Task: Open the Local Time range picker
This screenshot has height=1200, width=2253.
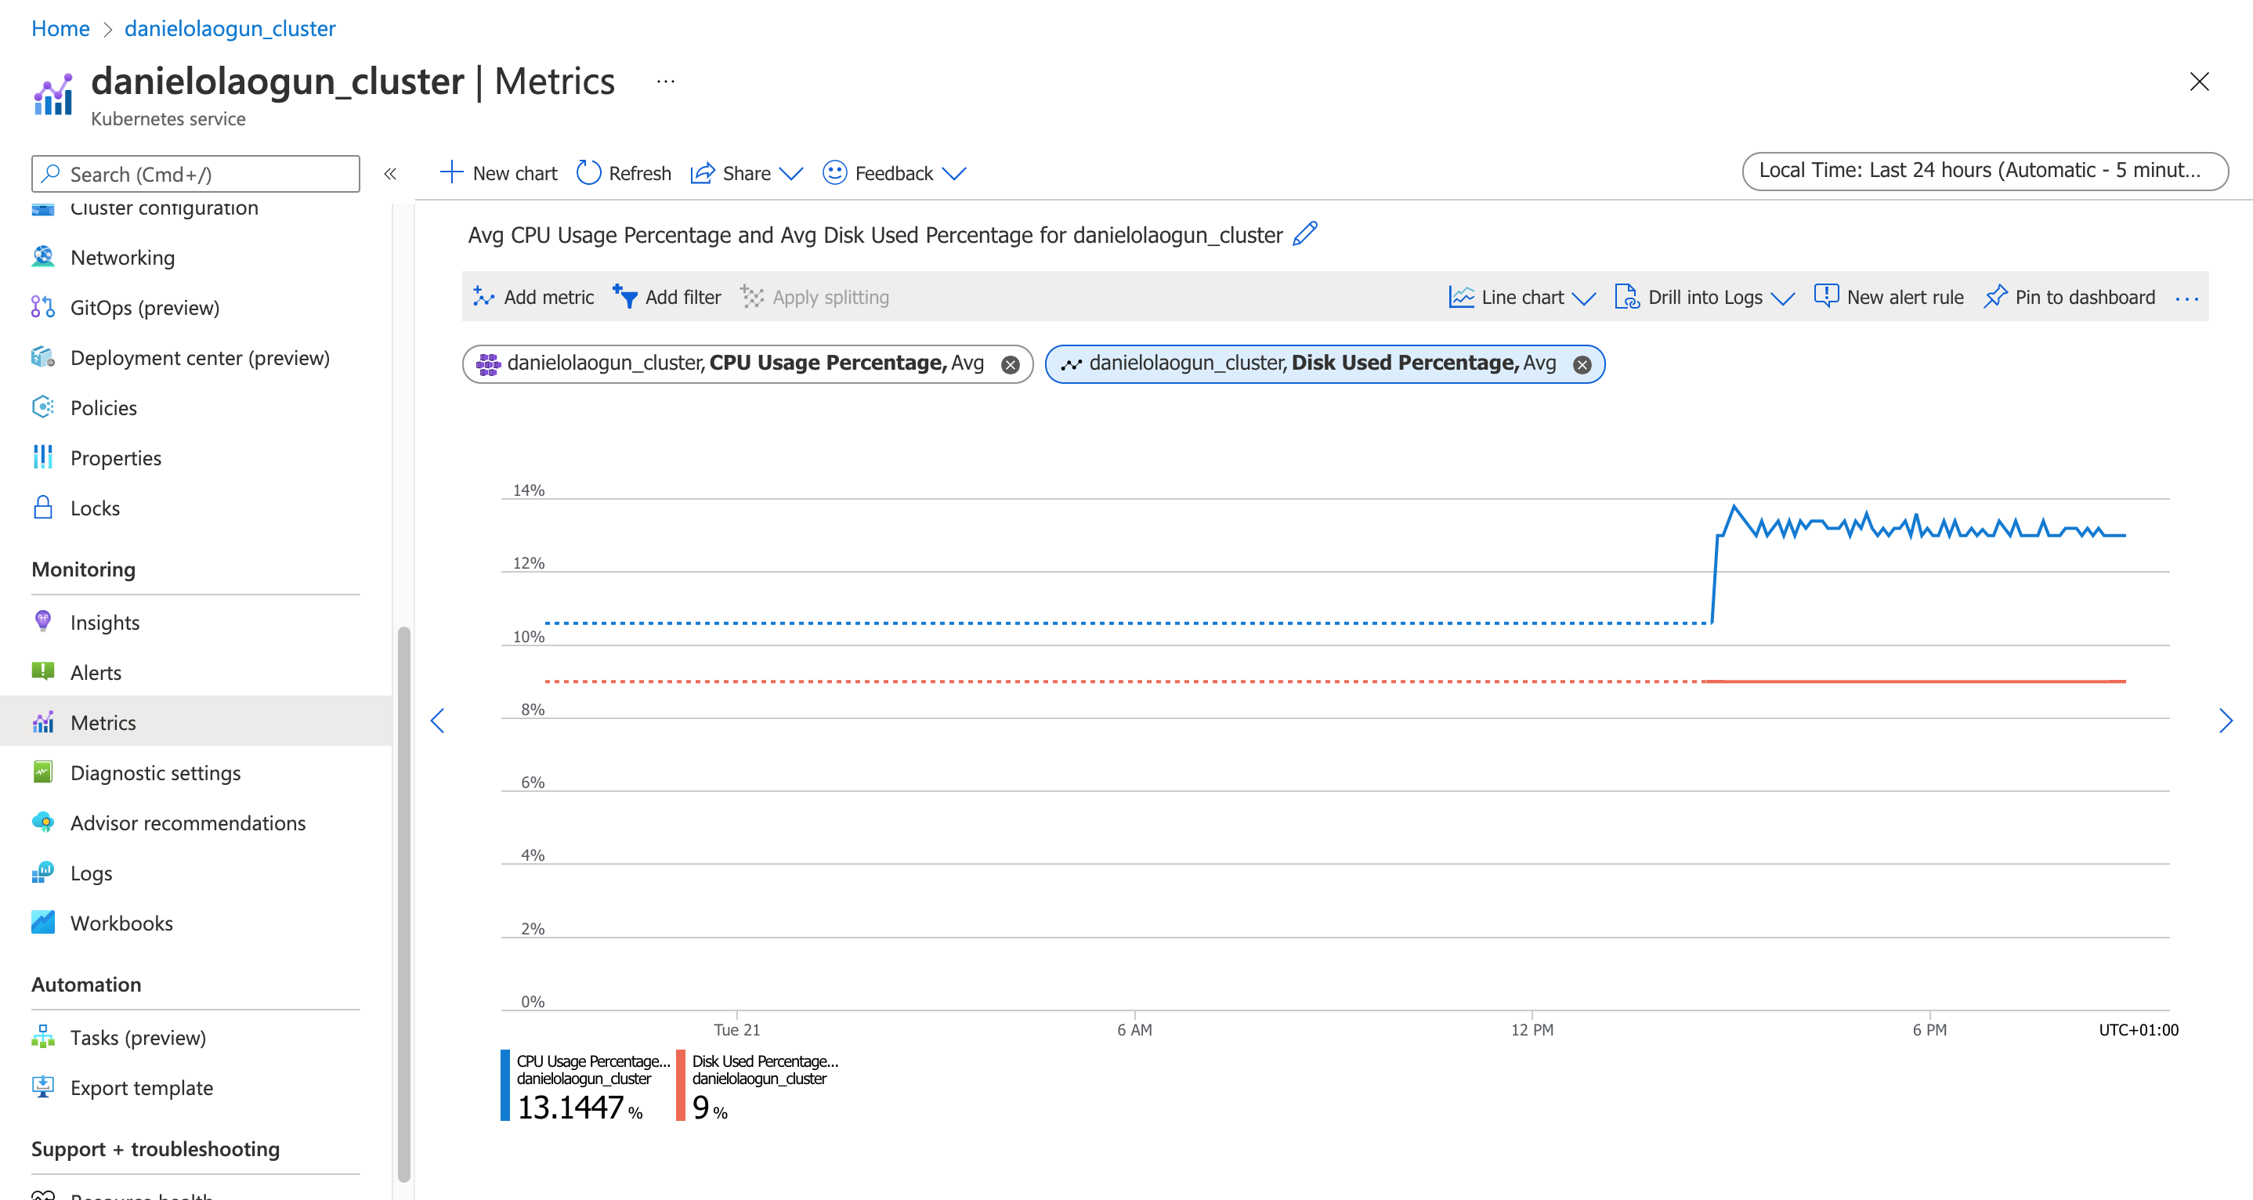Action: (1984, 171)
